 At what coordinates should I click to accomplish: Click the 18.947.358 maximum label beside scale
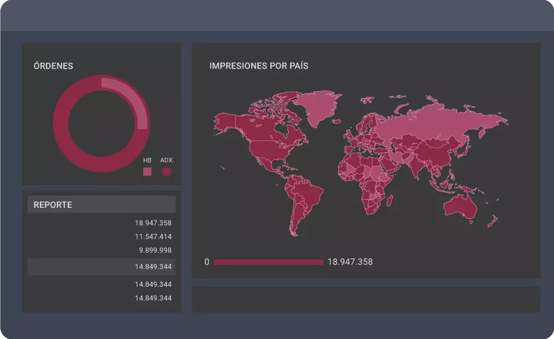pyautogui.click(x=350, y=262)
